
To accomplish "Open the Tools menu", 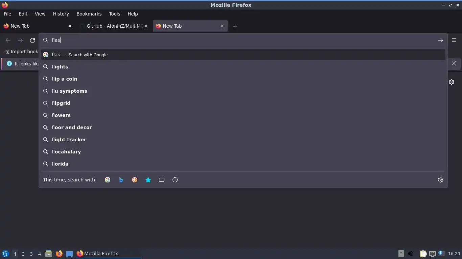I will point(114,14).
